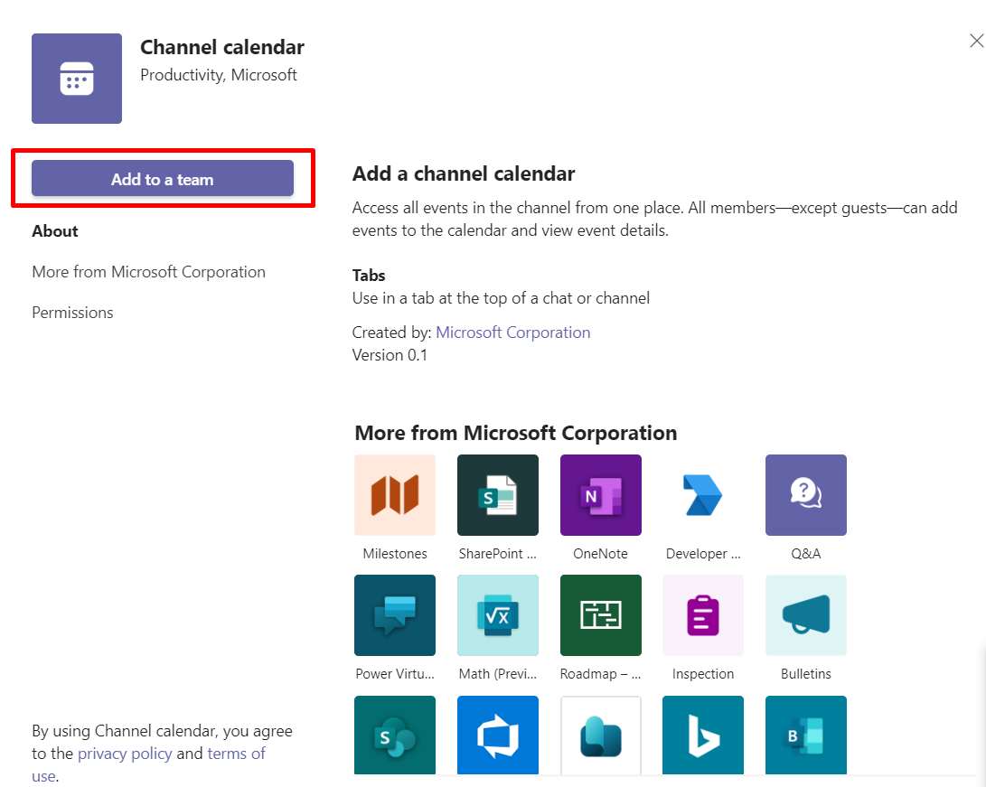This screenshot has height=787, width=986.
Task: Click the Inspection app icon
Action: 703,615
